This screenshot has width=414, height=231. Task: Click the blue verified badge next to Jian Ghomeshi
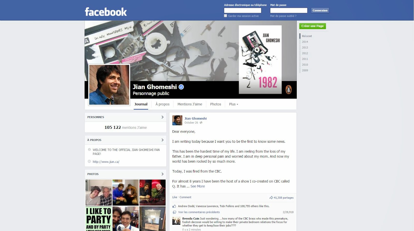click(x=181, y=87)
